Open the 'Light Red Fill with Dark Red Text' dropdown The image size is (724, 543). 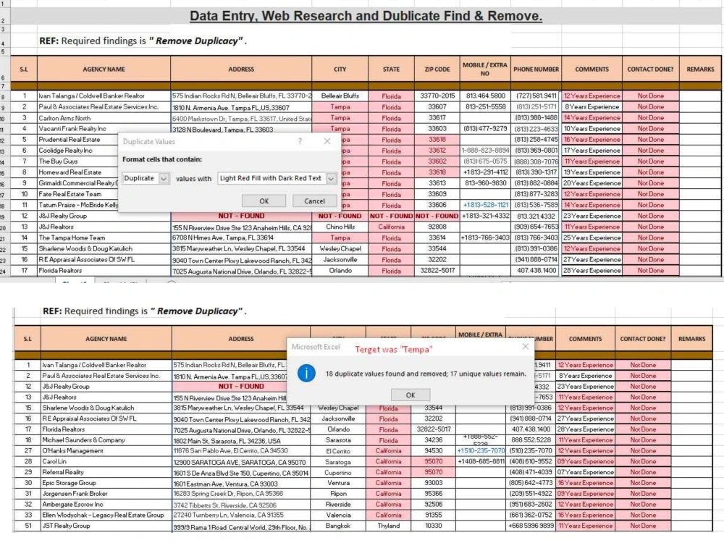(x=277, y=178)
